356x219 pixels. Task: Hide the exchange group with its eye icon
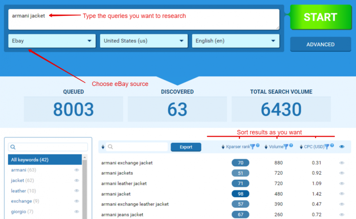point(77,201)
